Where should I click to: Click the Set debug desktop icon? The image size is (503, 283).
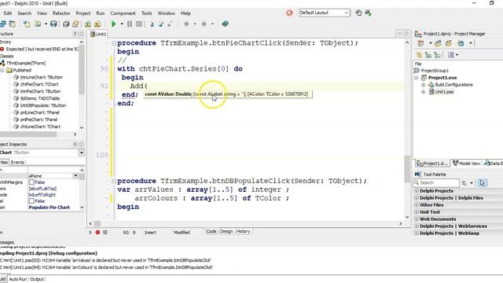(x=368, y=13)
